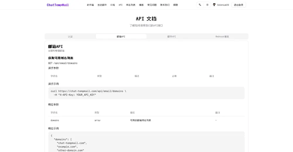Click the 请求参数 label
This screenshot has width=293, height=152.
point(53,68)
